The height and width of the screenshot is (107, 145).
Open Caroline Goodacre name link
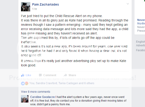[42, 97]
